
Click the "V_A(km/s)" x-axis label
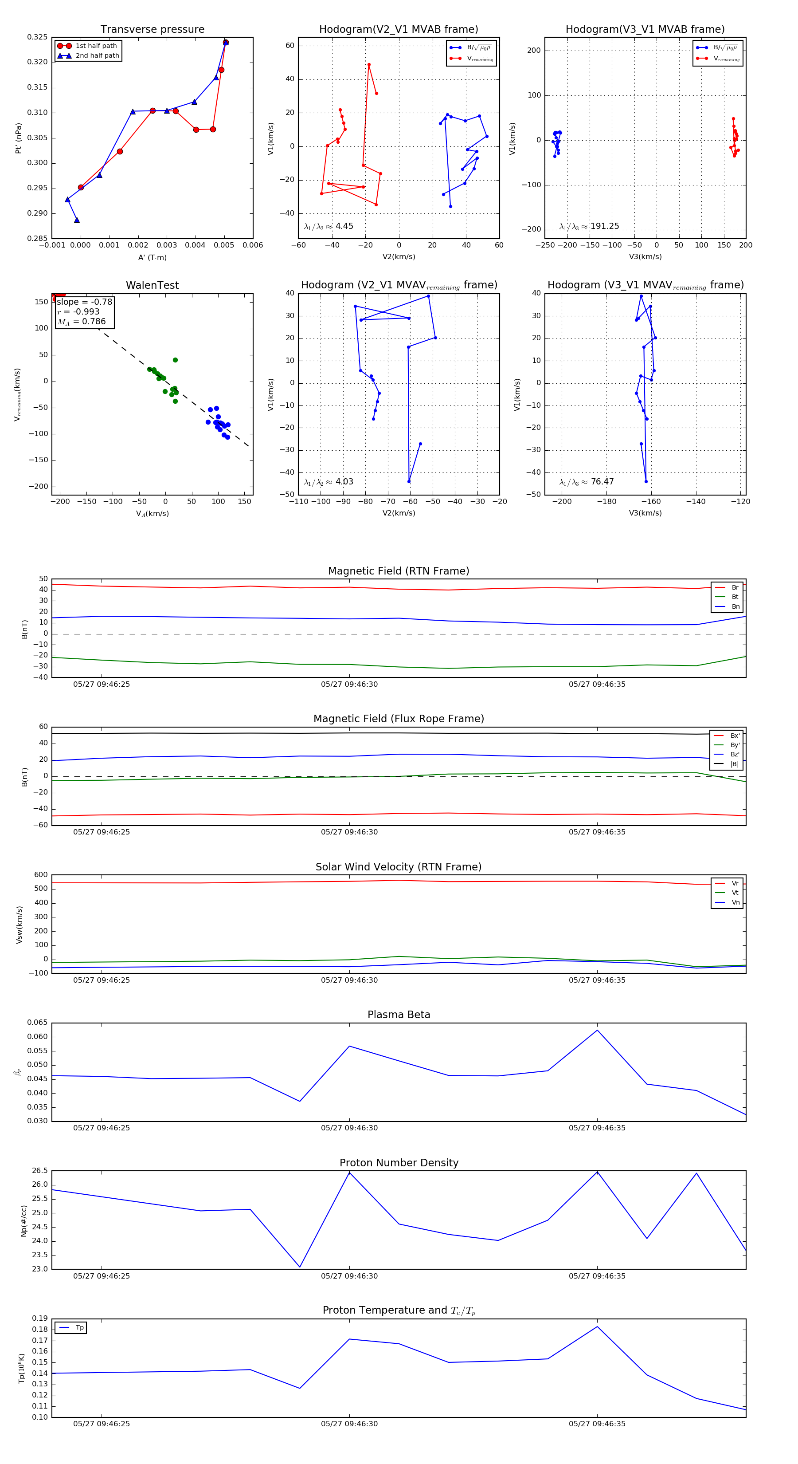pyautogui.click(x=152, y=514)
